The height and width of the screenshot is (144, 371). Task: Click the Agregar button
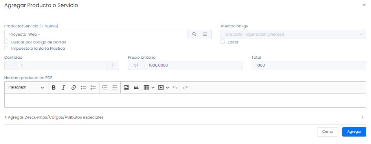(x=354, y=132)
